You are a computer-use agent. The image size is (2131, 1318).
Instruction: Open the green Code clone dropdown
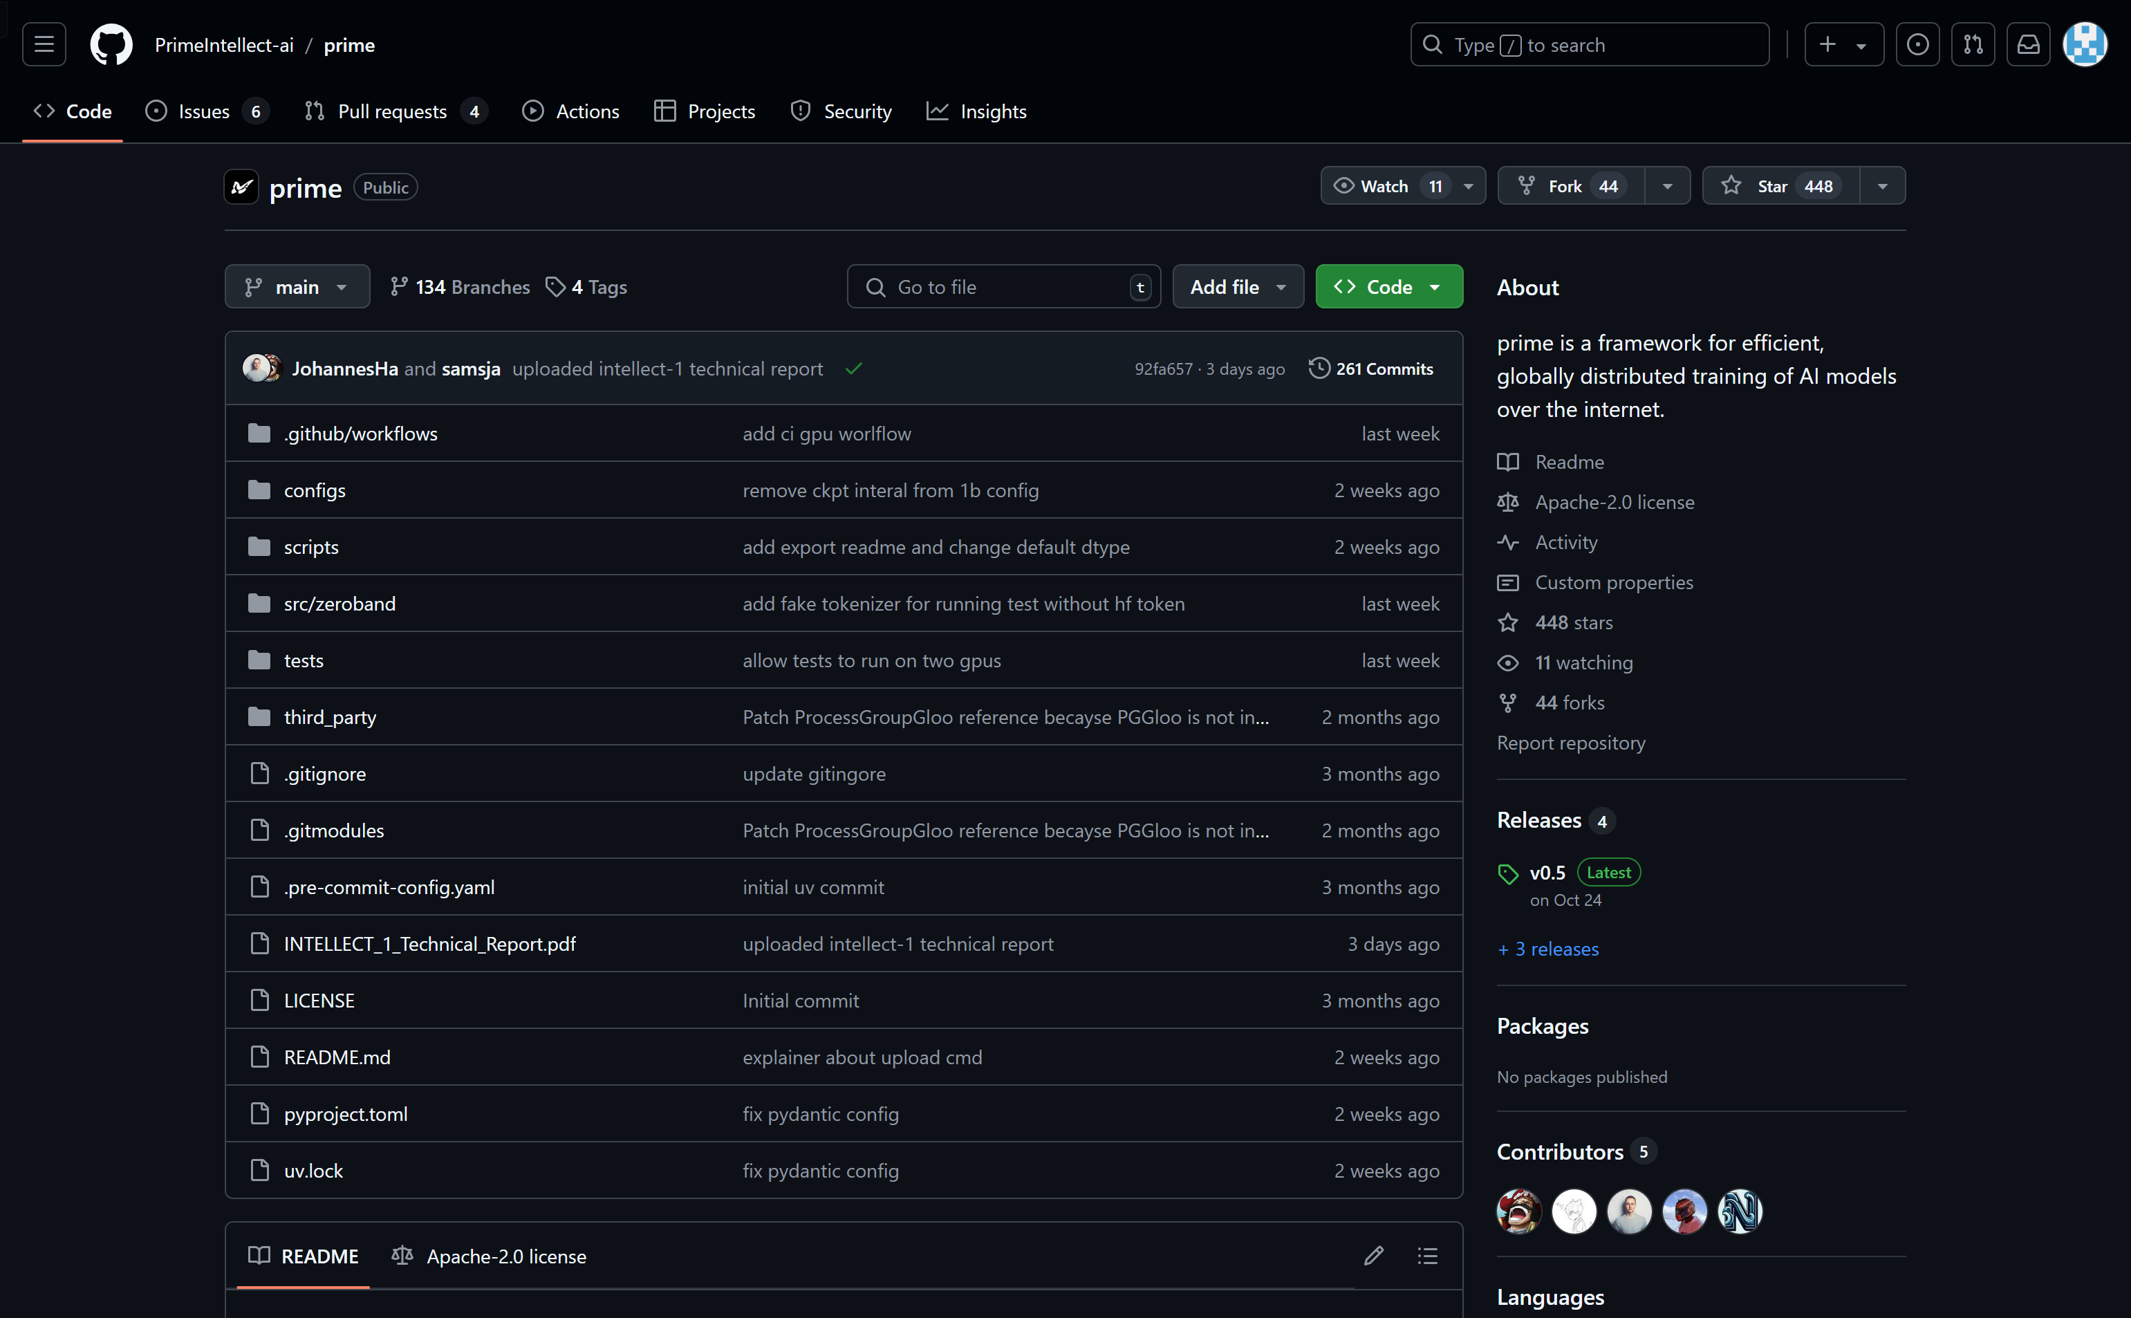(x=1388, y=287)
